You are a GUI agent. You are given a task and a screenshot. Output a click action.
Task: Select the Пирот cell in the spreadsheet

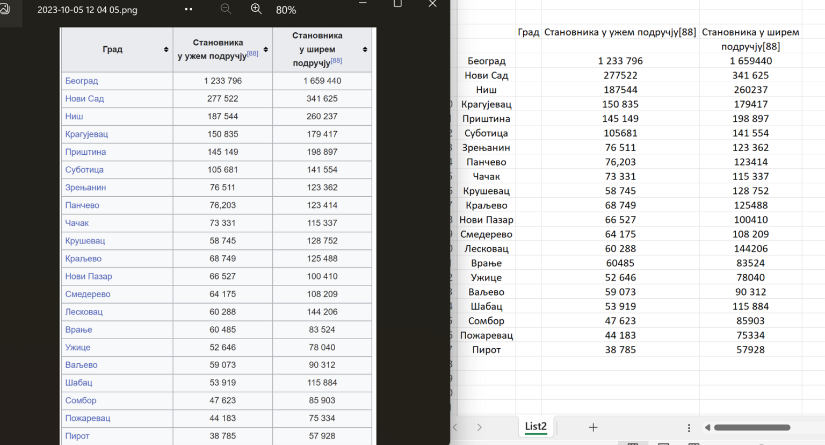487,350
